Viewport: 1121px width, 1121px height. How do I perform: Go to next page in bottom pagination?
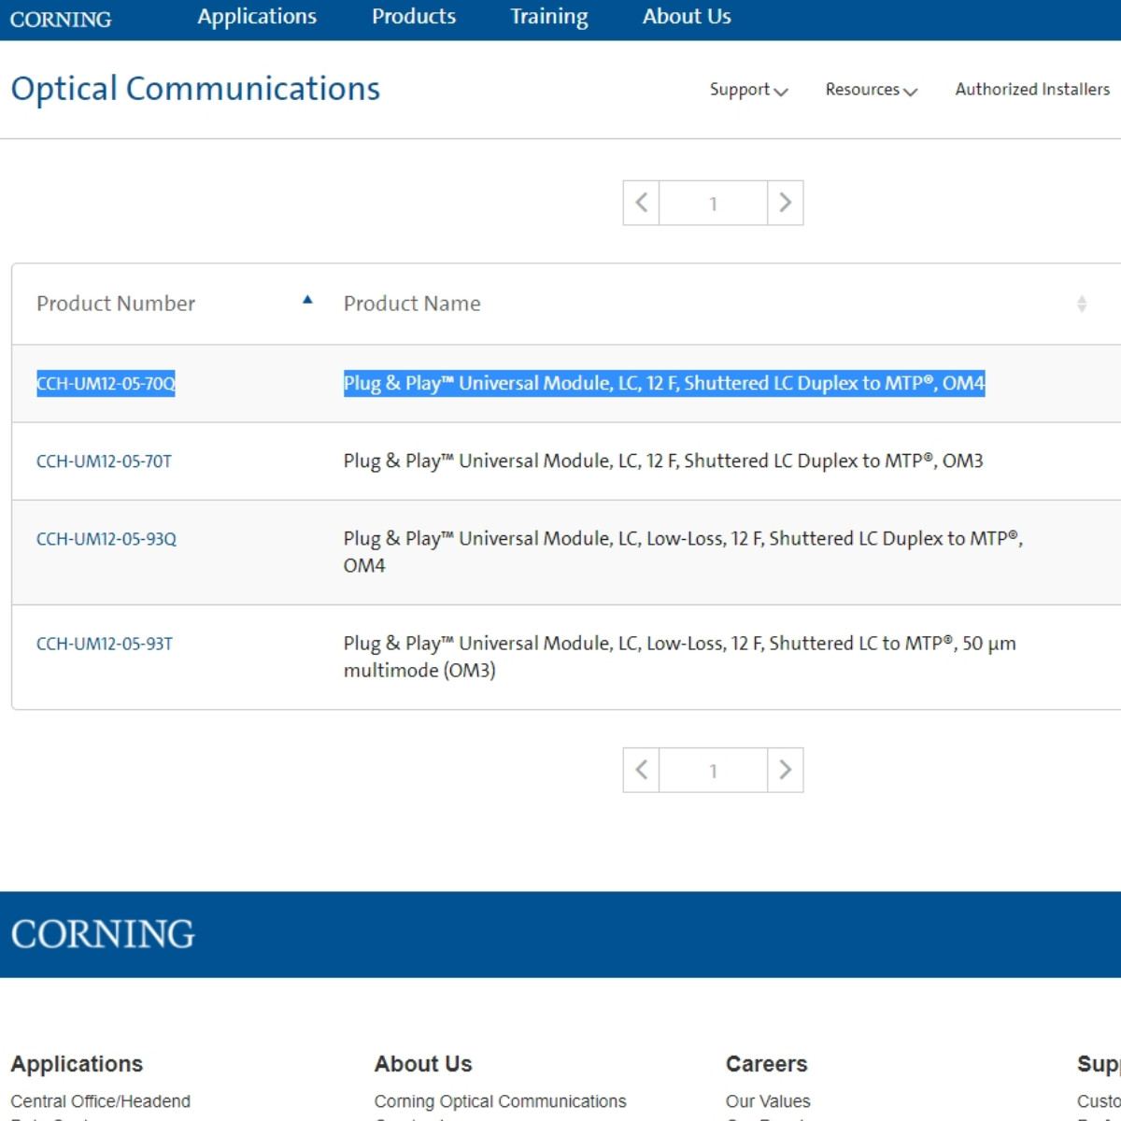pos(786,770)
